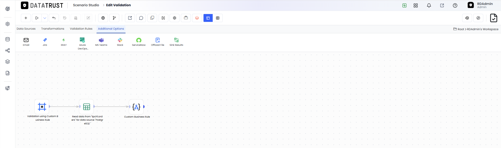Click the Root workspace breadcrumb
501x148 pixels.
(x=461, y=29)
